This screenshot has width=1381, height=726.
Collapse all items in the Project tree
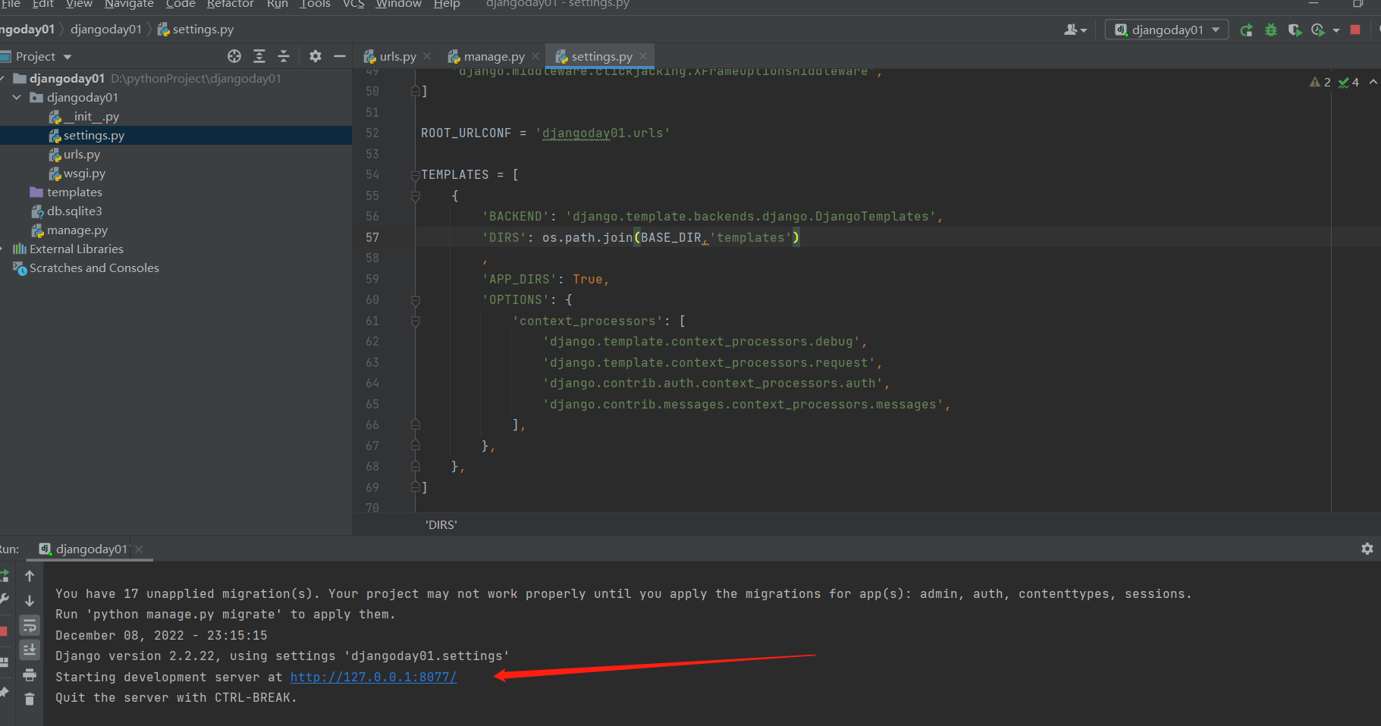click(284, 56)
